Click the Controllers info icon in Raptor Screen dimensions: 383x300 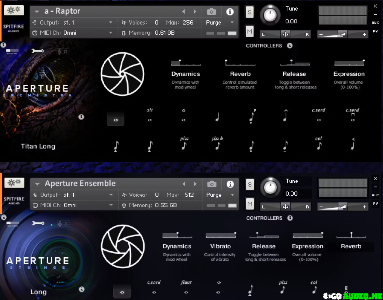pos(290,46)
